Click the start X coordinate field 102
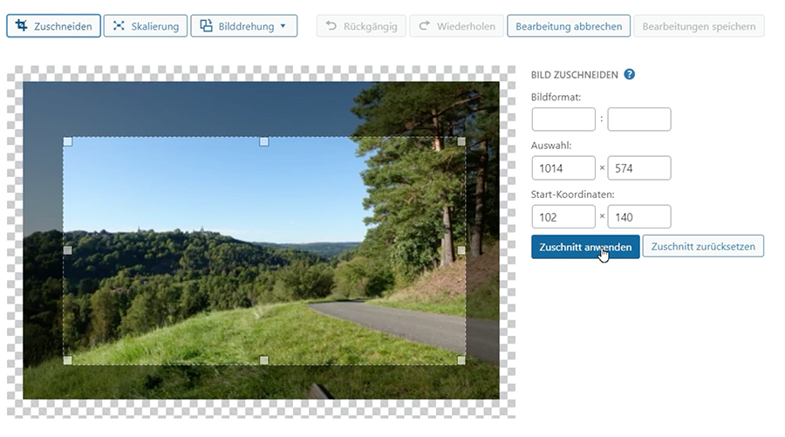The width and height of the screenshot is (785, 437). coord(563,216)
